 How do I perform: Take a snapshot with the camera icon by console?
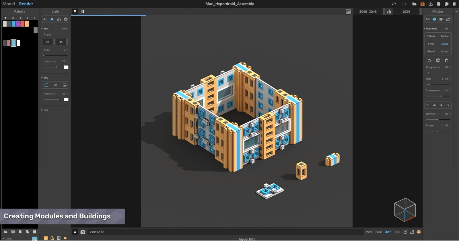[x=83, y=232]
